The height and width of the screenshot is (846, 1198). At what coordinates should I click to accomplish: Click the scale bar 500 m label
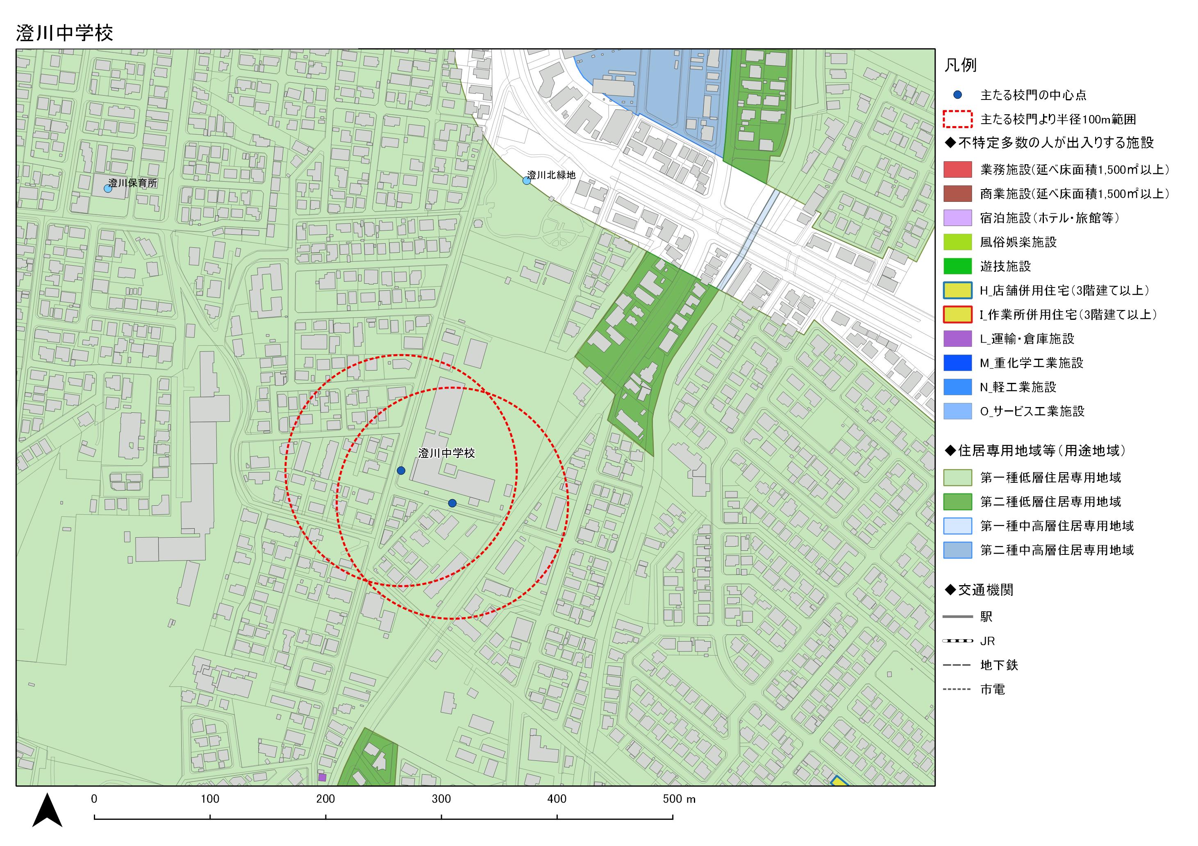pos(680,799)
